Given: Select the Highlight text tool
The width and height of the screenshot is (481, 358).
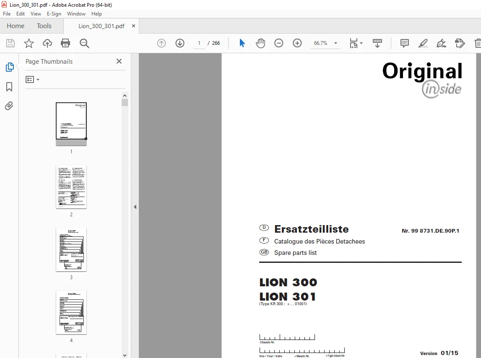Looking at the screenshot, I should (x=423, y=43).
